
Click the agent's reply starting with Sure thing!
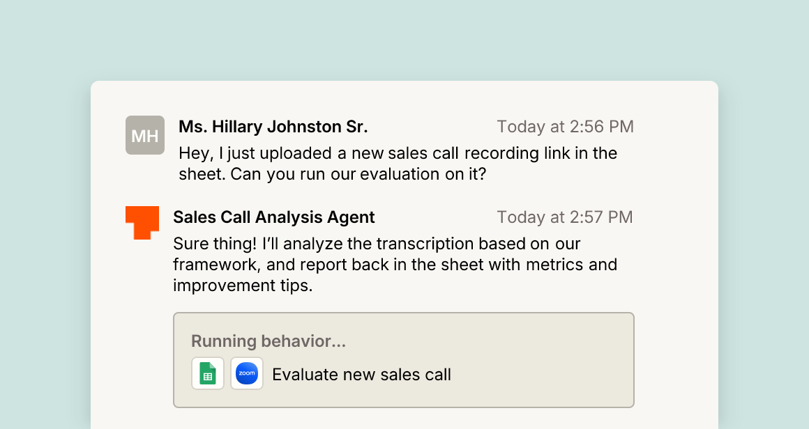click(395, 264)
